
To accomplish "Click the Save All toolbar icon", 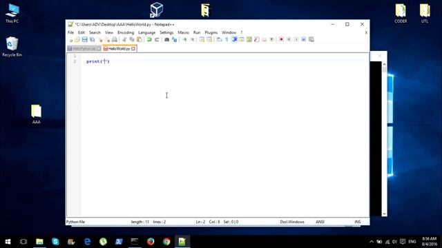I will (x=92, y=40).
